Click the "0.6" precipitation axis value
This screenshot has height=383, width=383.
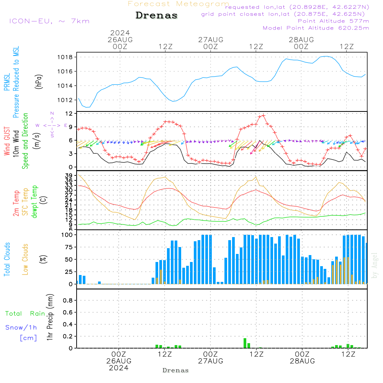pyautogui.click(x=68, y=313)
